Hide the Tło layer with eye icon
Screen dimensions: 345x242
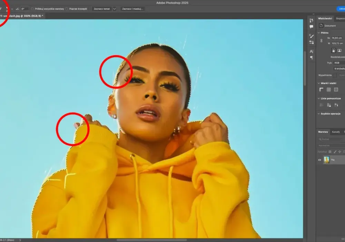click(319, 160)
